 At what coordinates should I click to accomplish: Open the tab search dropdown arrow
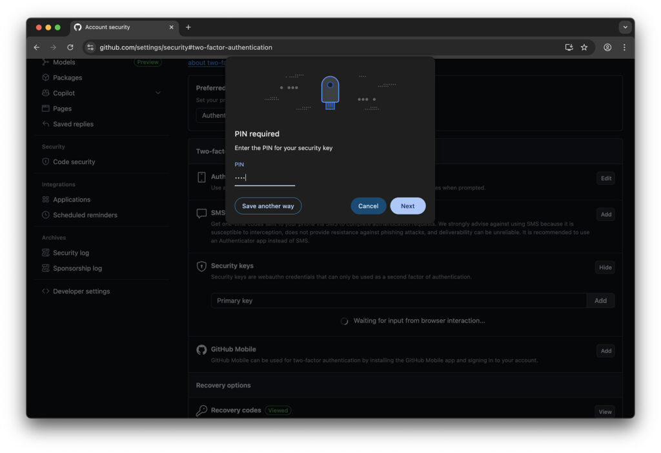click(x=625, y=27)
